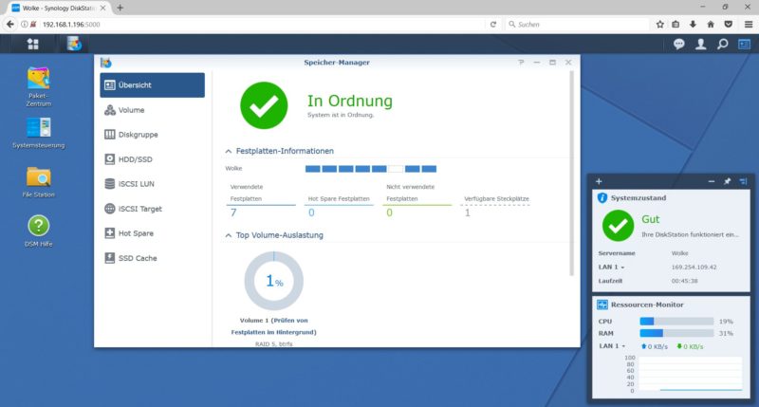Open Volume section in sidebar
The height and width of the screenshot is (407, 759).
[x=153, y=110]
